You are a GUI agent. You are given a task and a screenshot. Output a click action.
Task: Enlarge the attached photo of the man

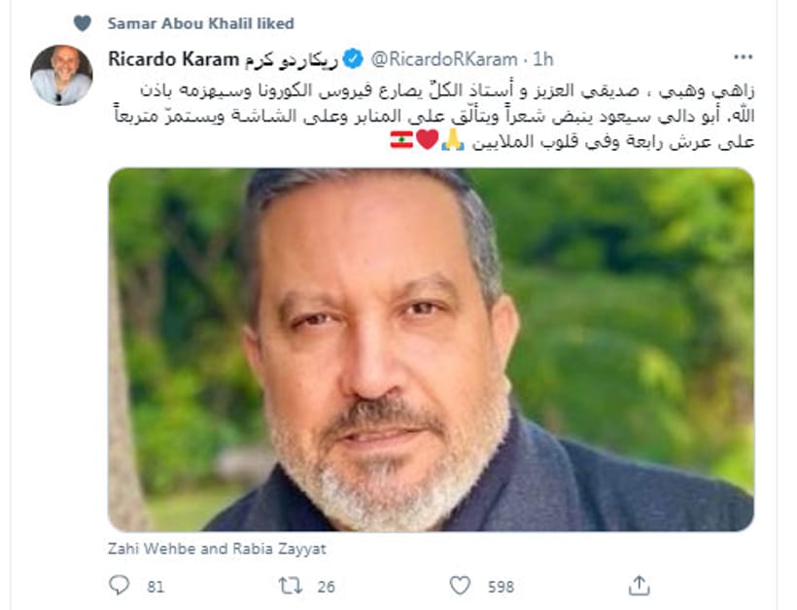click(x=431, y=350)
